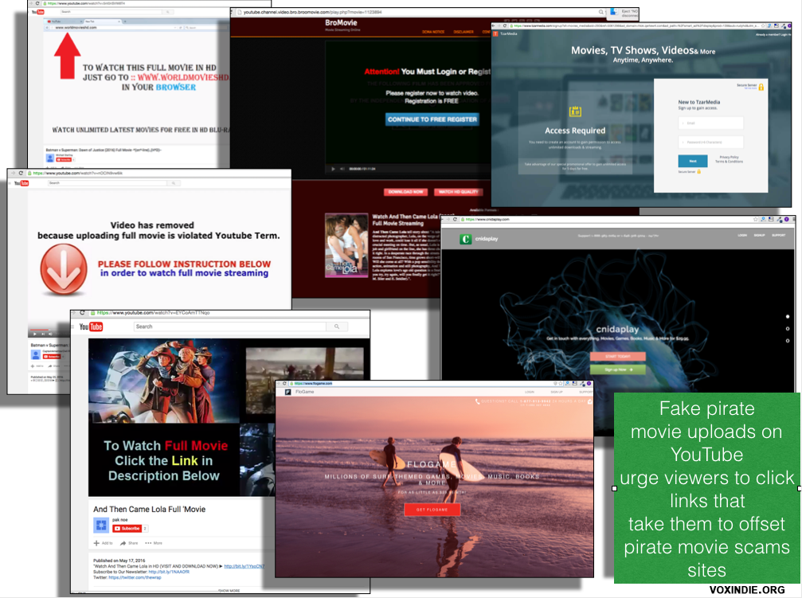Open newsletter bit.ly link in description

[x=169, y=572]
